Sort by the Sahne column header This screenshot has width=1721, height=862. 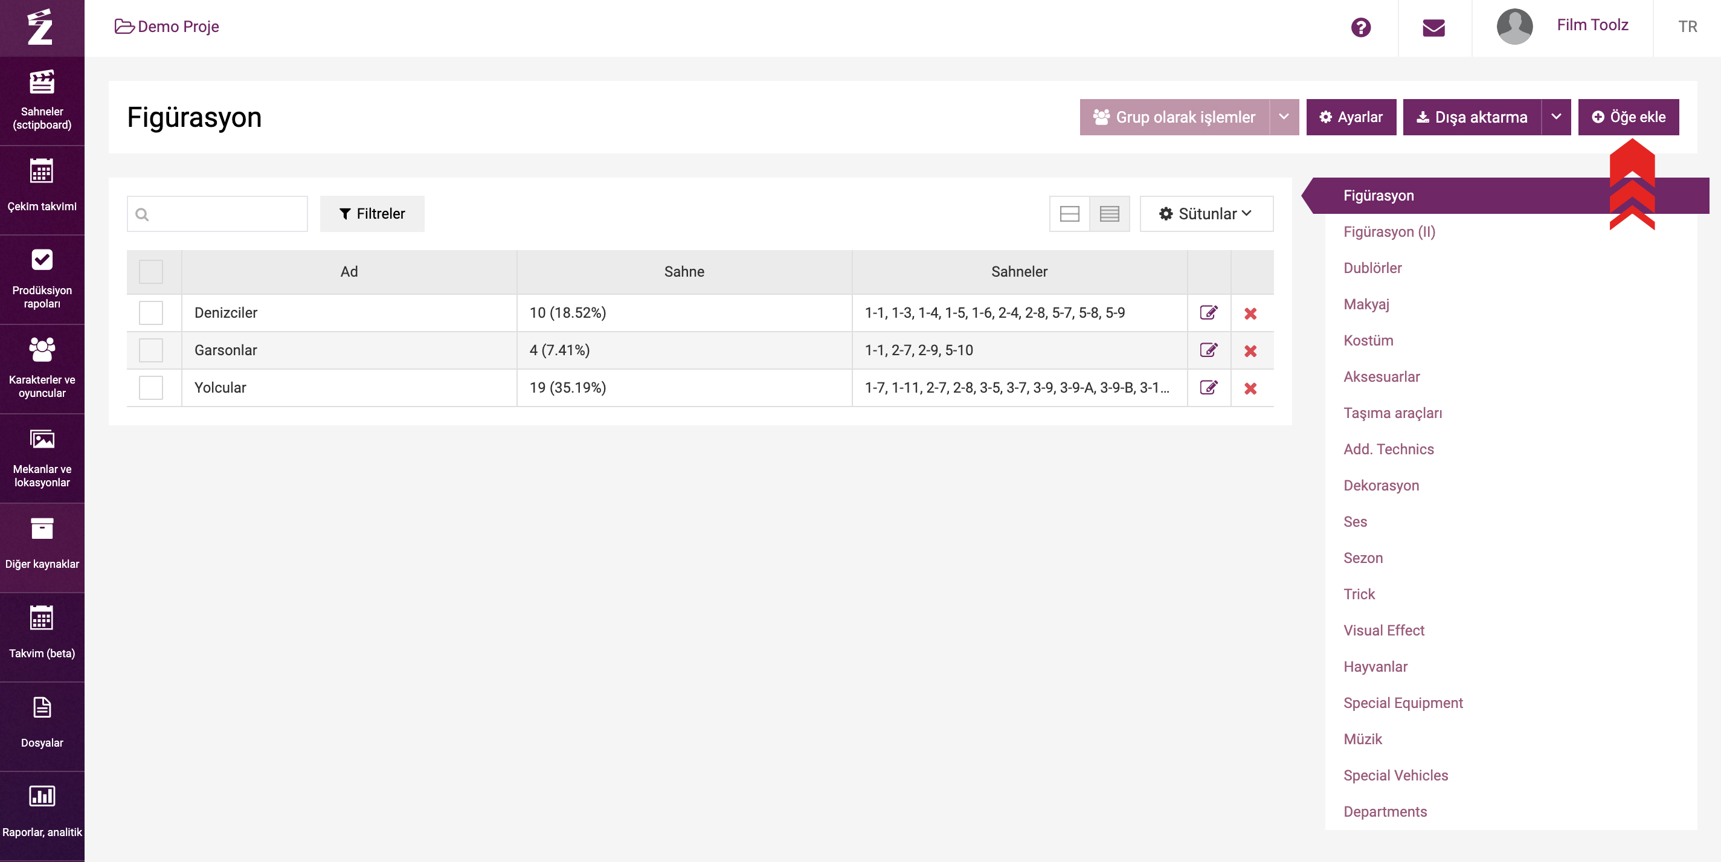click(684, 272)
